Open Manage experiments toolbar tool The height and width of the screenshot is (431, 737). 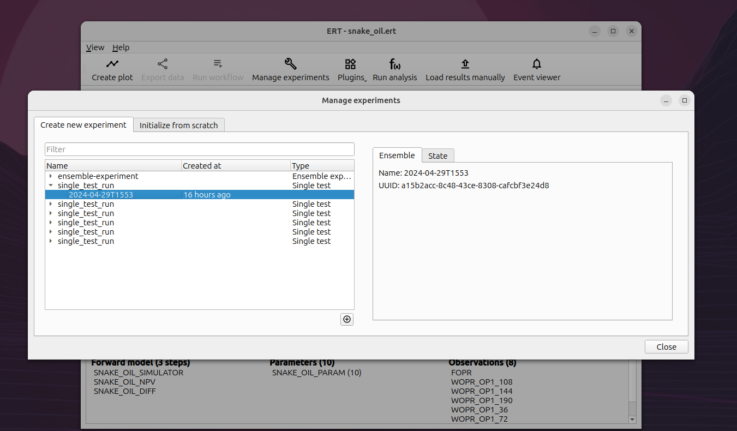click(x=290, y=70)
